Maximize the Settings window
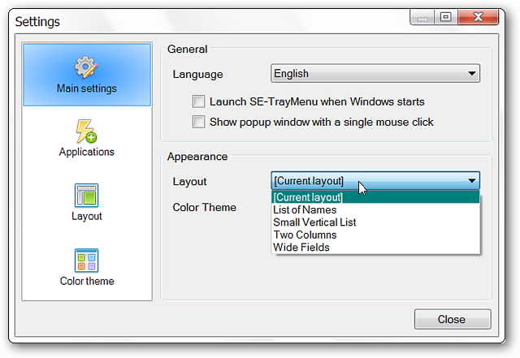520x358 pixels. [x=446, y=17]
